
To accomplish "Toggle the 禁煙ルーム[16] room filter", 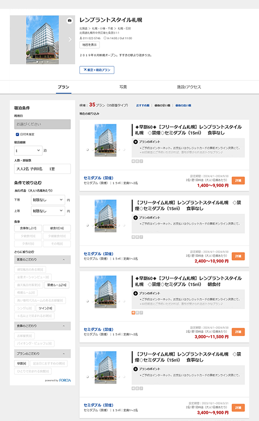I will (56, 285).
